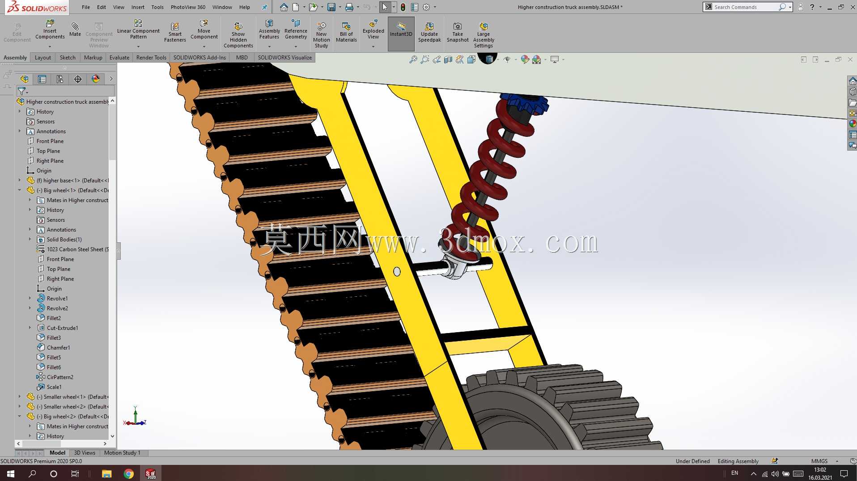857x481 pixels.
Task: Open the View Palette task pane icon
Action: [x=853, y=113]
